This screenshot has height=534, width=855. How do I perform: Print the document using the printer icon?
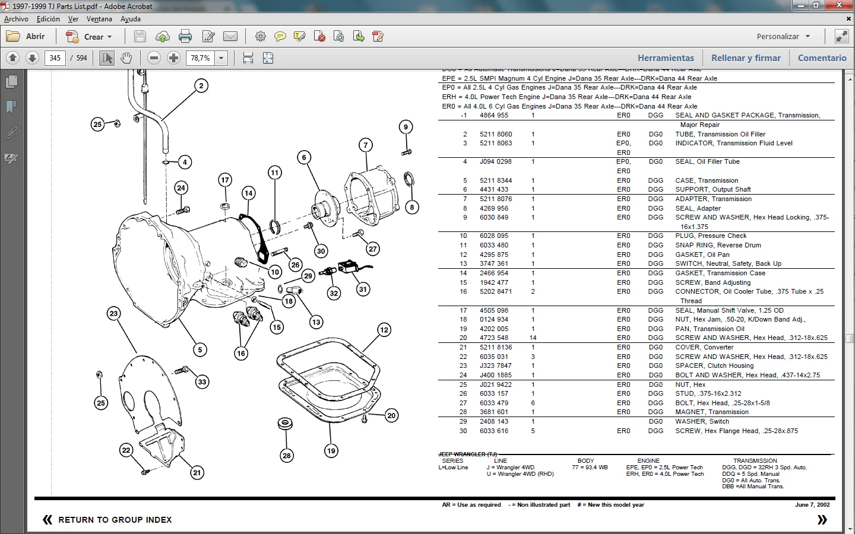tap(185, 37)
